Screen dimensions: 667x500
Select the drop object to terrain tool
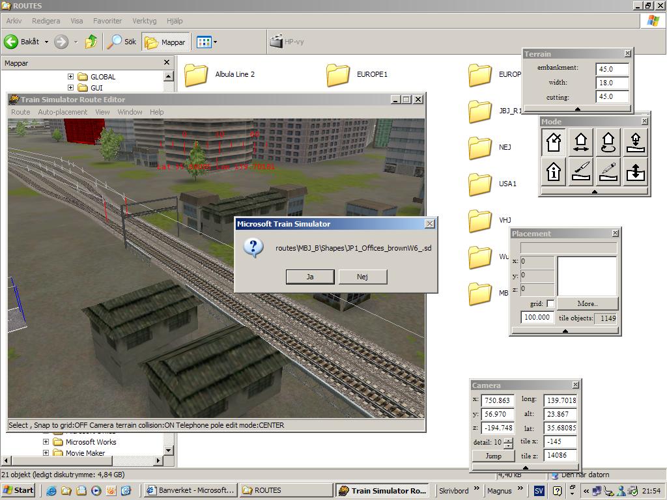click(636, 142)
